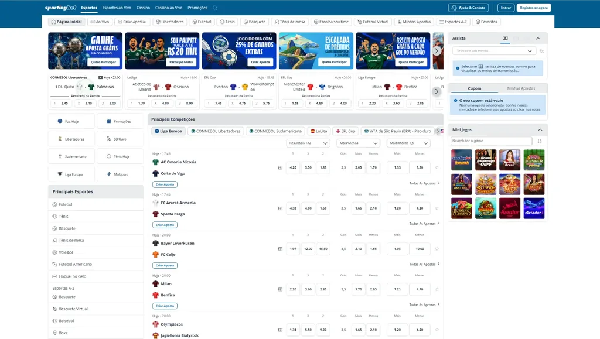Collapse the Assista panel

[x=538, y=38]
